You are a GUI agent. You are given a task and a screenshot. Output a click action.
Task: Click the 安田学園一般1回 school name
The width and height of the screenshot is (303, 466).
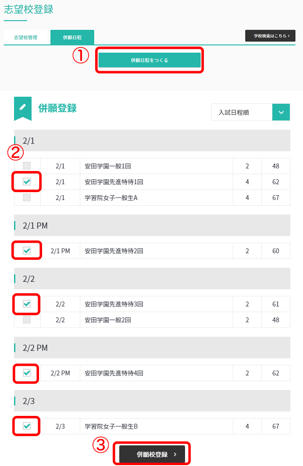point(108,166)
